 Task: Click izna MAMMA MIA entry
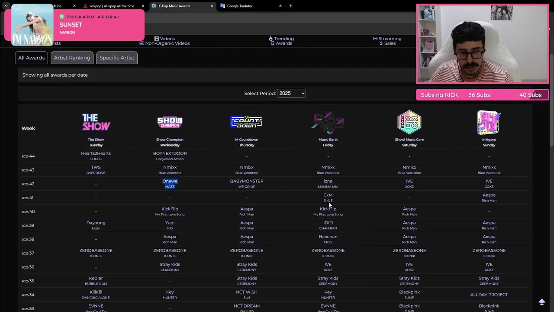(328, 183)
